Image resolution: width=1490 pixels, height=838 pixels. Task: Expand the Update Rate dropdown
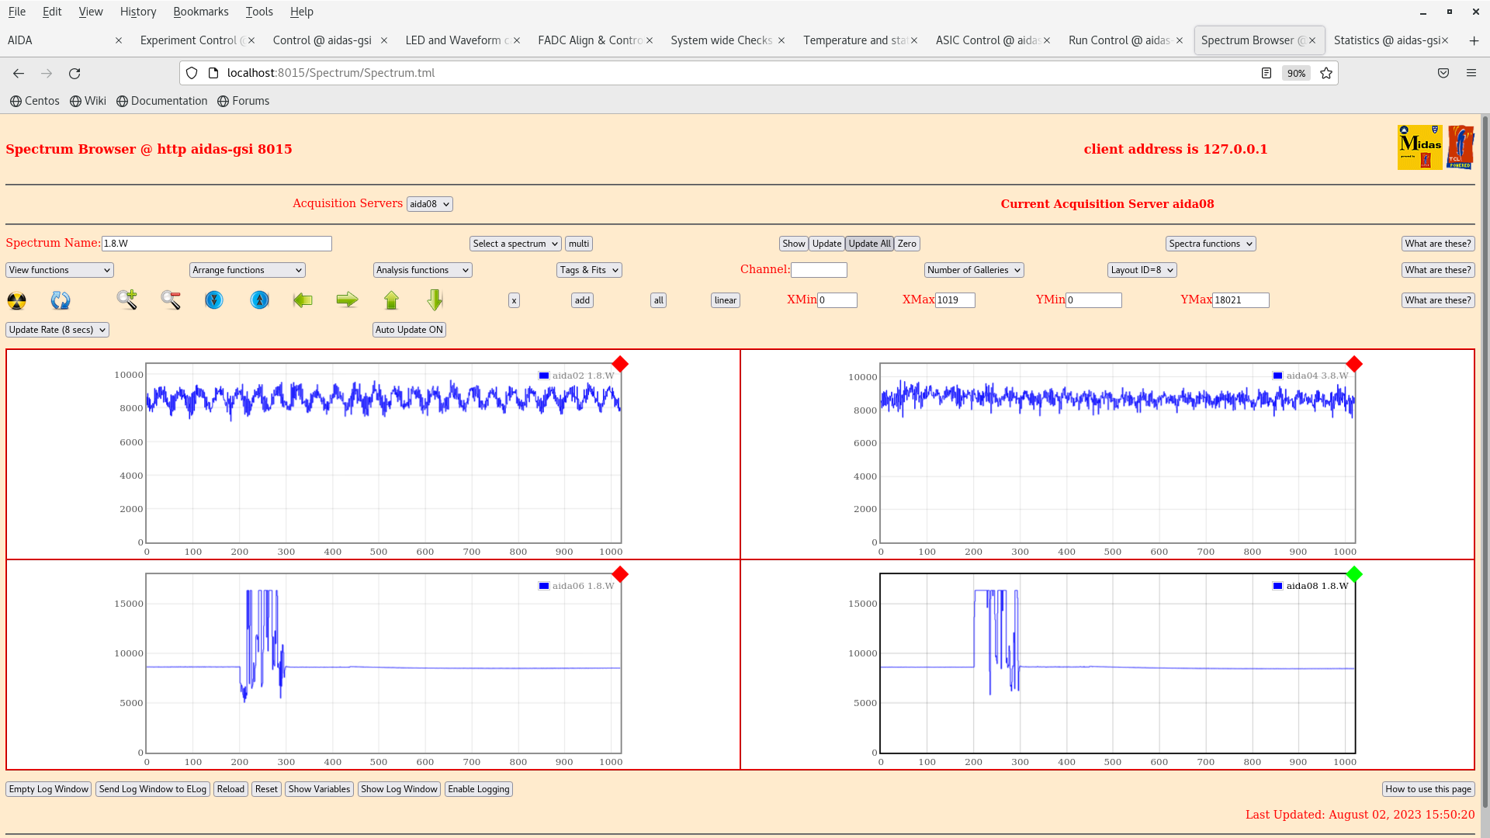57,330
